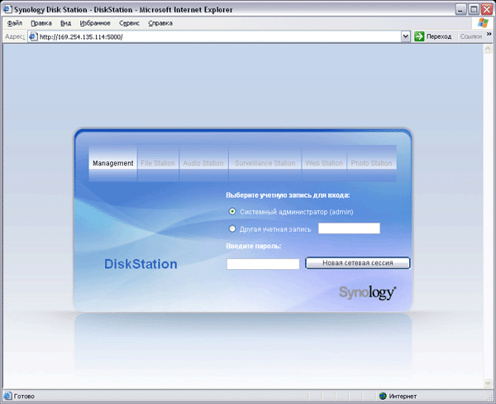Select Системный администратор (admin) radio button
Screen dimensions: 496x404
pyautogui.click(x=232, y=211)
